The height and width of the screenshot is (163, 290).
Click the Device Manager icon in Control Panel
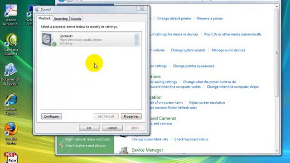point(124,150)
